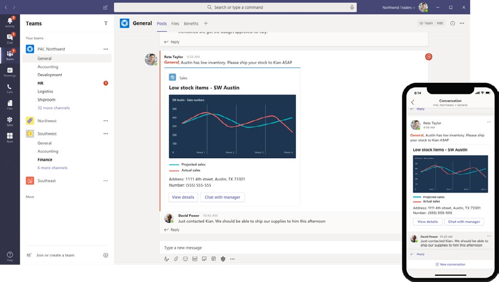Tap View details on the phone card

coord(427,221)
